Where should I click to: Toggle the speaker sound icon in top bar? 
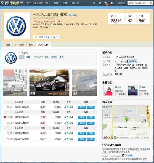coord(112,3)
